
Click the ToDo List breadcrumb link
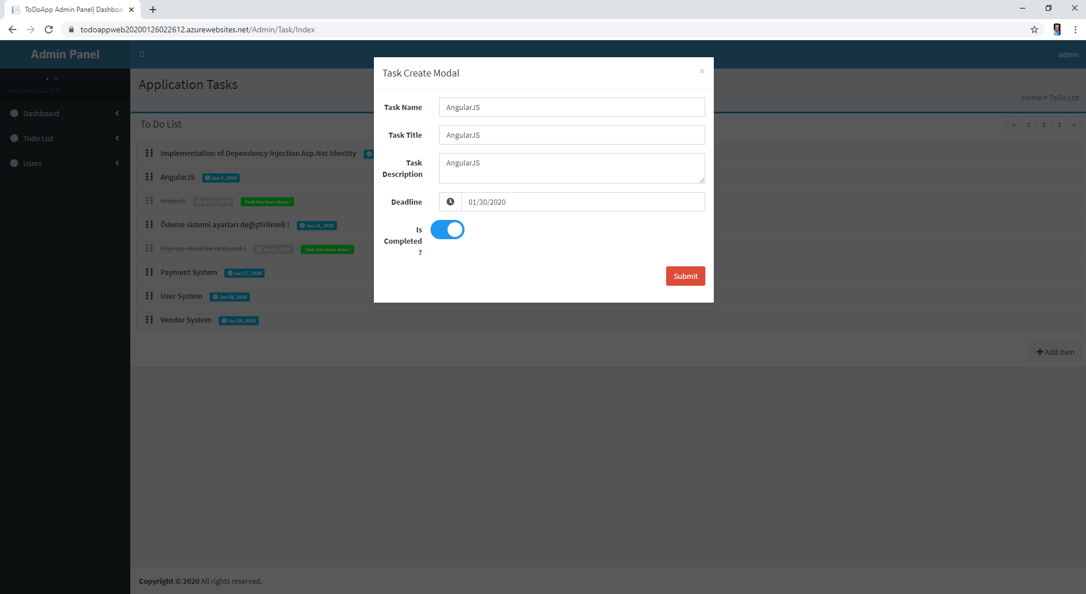pos(1064,97)
